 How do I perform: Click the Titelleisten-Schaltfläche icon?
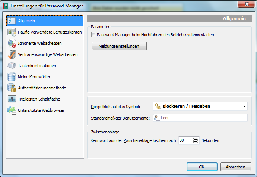12,99
